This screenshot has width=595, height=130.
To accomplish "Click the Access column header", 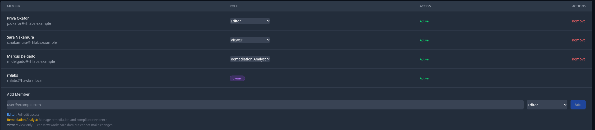I will click(x=425, y=6).
